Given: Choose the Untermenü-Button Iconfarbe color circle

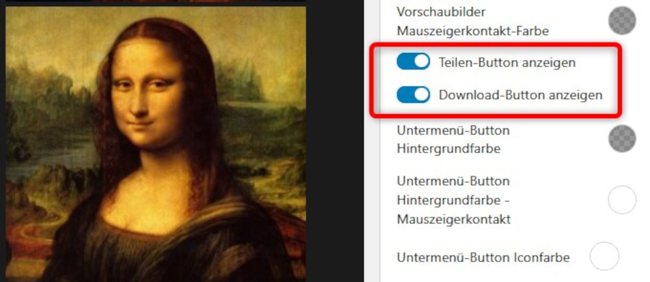Looking at the screenshot, I should pos(604,257).
